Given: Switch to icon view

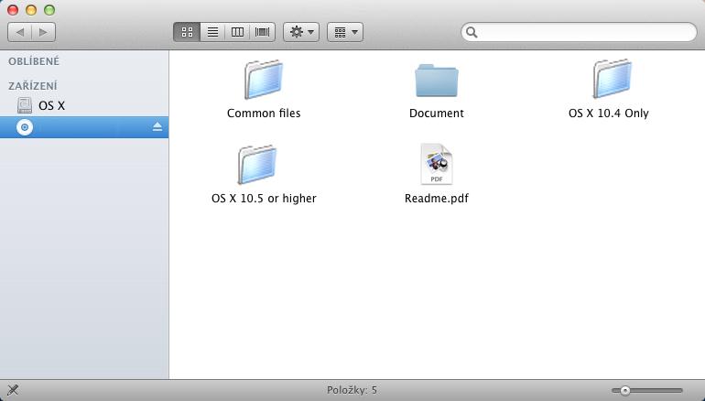Looking at the screenshot, I should (x=187, y=32).
